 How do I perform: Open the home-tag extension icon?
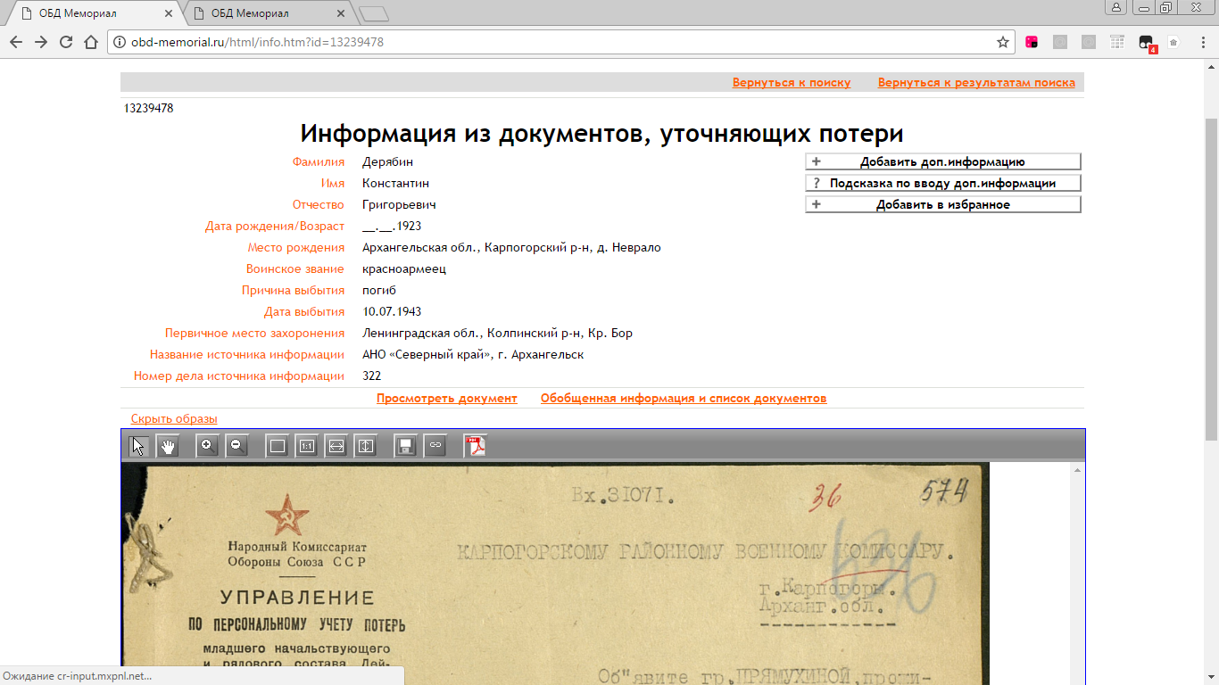coord(1173,42)
